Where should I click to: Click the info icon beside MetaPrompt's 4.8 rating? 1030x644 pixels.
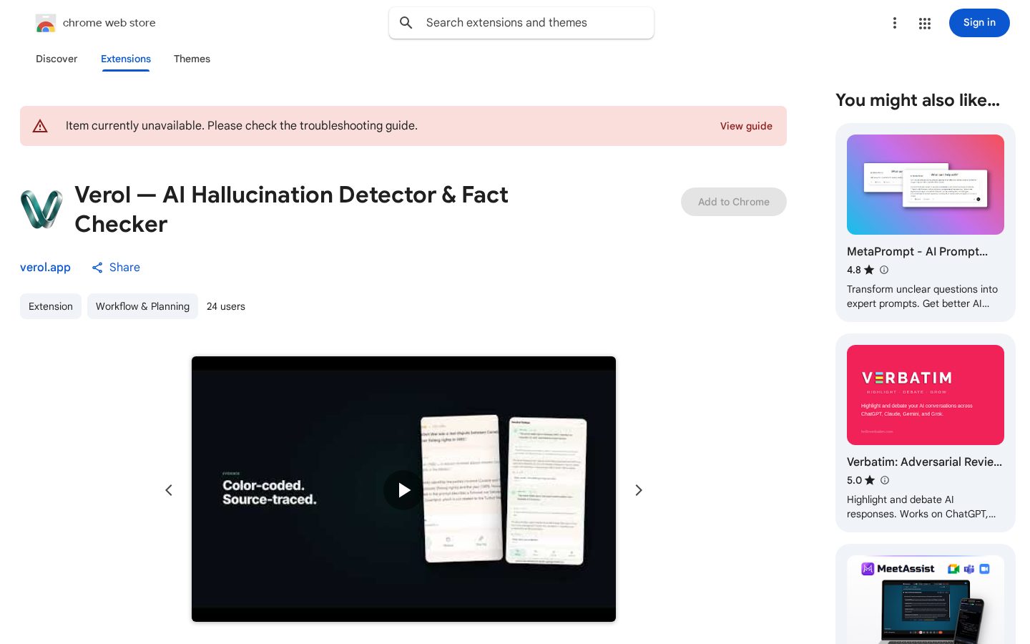point(884,270)
